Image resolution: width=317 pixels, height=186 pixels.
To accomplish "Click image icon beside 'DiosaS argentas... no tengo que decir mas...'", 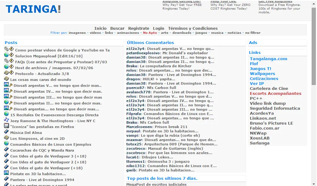I will pyautogui.click(x=7, y=108).
